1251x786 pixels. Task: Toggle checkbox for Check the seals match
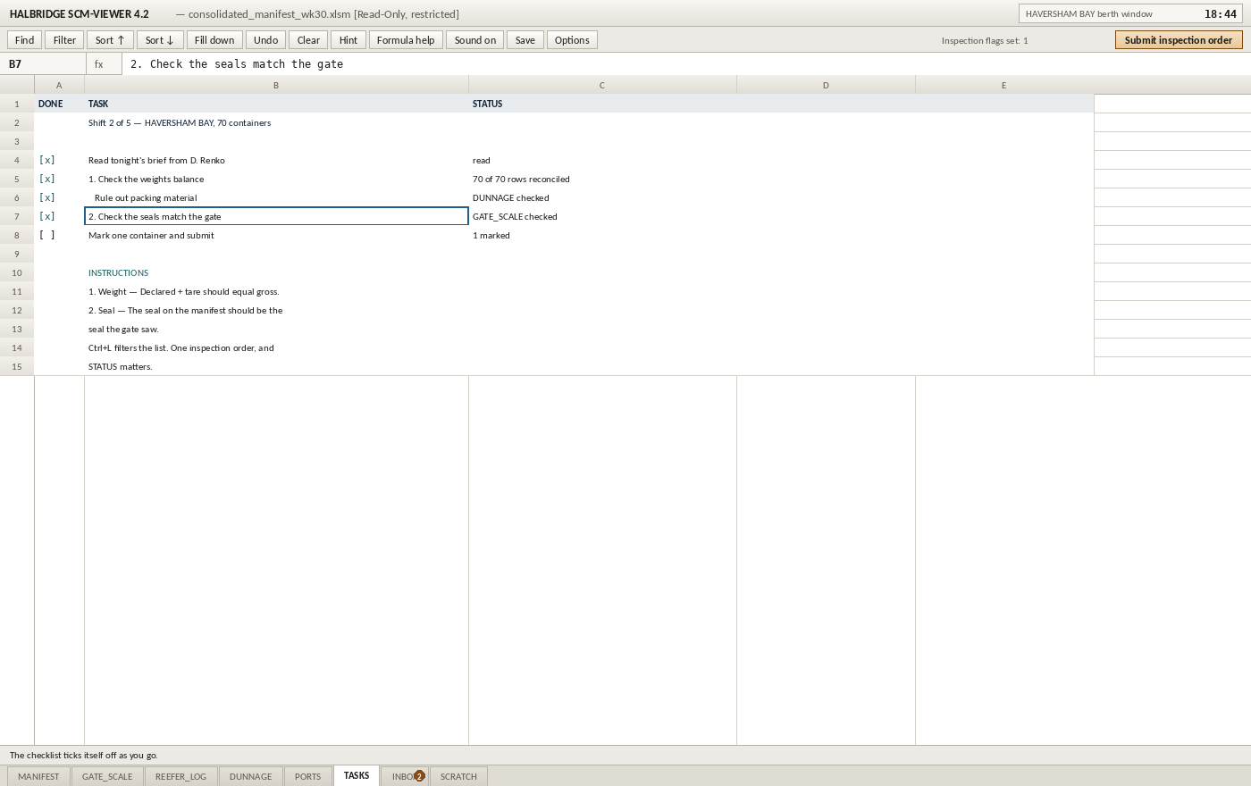pyautogui.click(x=46, y=217)
